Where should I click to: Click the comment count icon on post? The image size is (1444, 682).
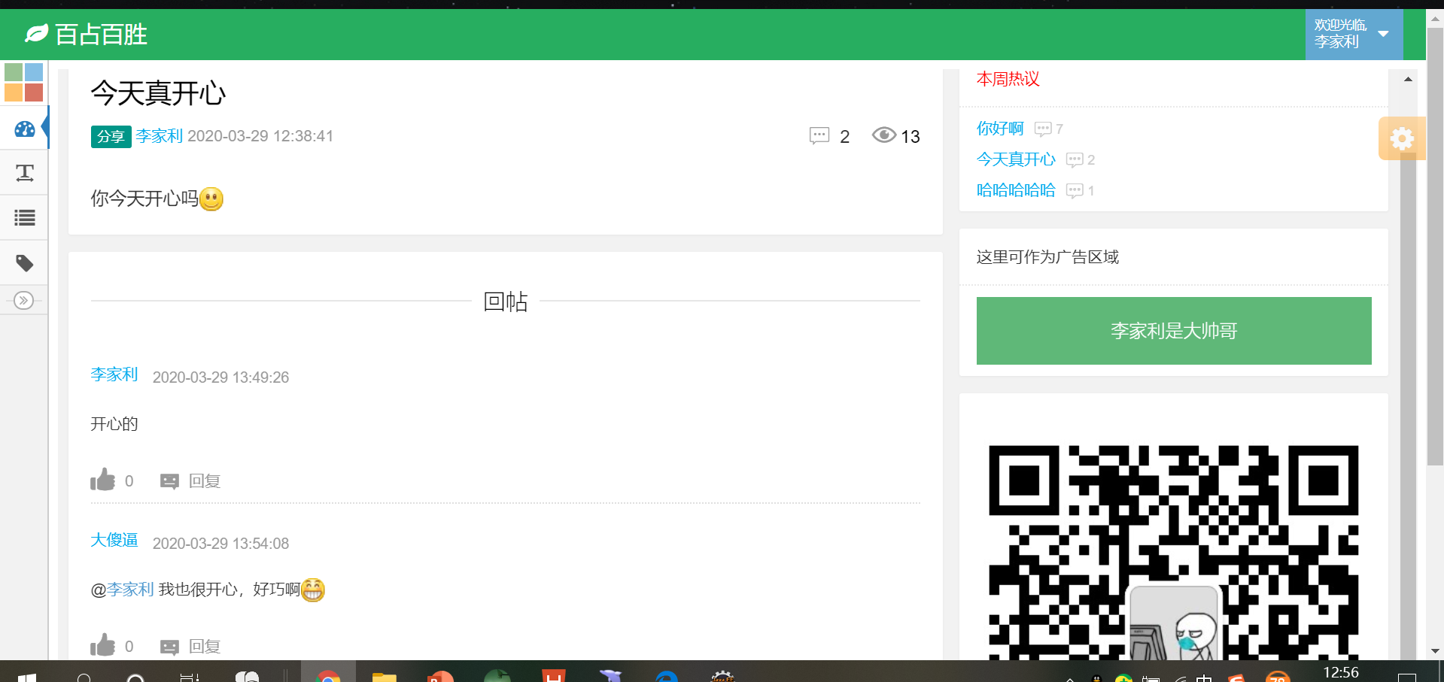tap(819, 136)
